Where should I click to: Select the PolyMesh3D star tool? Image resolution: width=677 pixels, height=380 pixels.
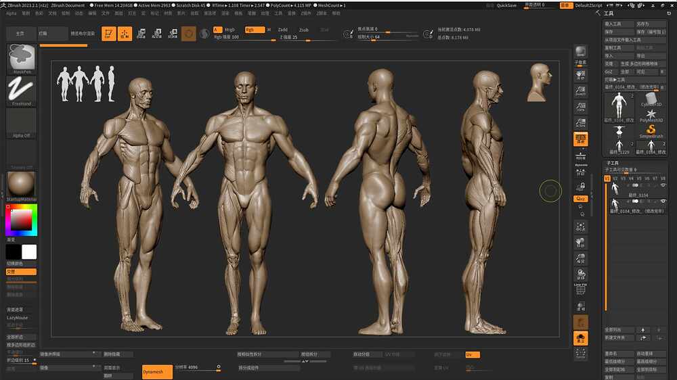point(651,115)
